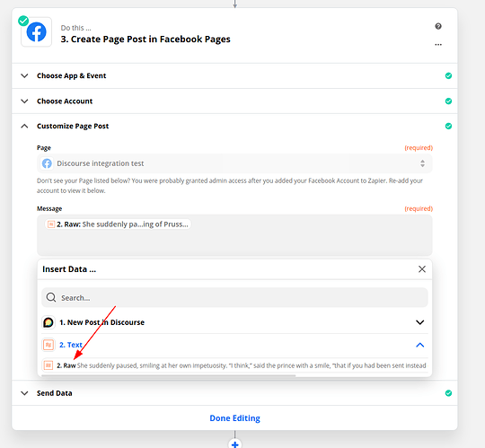Expand the Send Data section

pyautogui.click(x=234, y=393)
